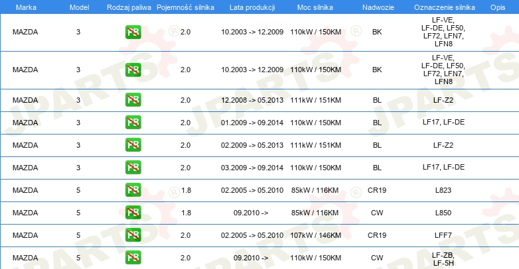Click the petrol icon in the 01.2009 -> 09.2014 row

click(133, 123)
